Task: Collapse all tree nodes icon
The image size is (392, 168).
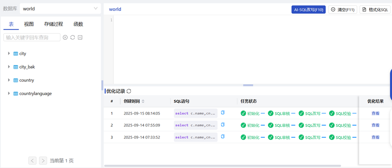Action: tap(80, 37)
